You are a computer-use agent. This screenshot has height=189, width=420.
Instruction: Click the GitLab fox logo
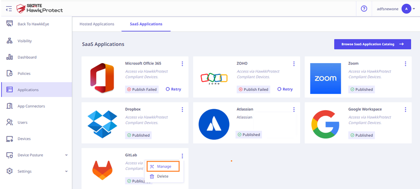click(102, 170)
